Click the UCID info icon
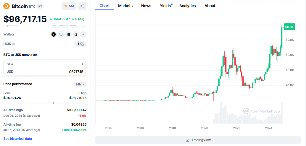Viewport: 306px width, 146px height. coord(14,44)
